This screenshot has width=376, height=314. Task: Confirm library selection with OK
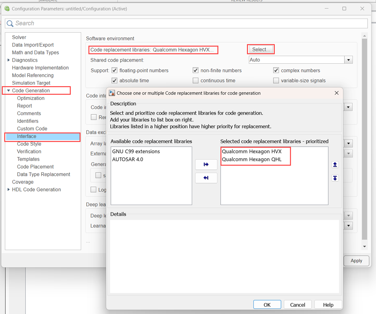[267, 305]
